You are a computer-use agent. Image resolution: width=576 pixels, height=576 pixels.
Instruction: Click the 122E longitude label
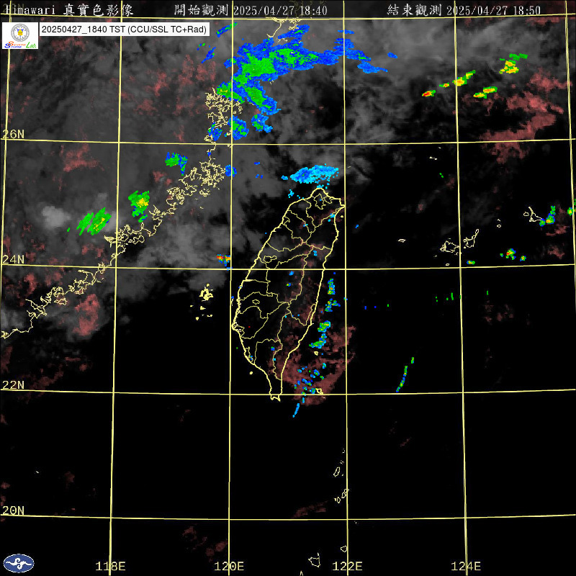click(x=347, y=566)
